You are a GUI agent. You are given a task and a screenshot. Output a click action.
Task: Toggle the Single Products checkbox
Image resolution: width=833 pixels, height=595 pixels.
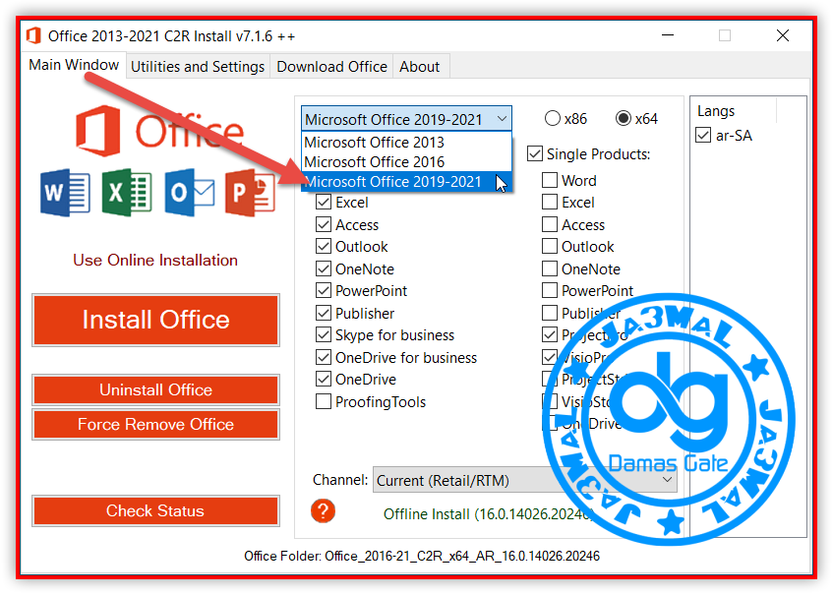[x=535, y=154]
